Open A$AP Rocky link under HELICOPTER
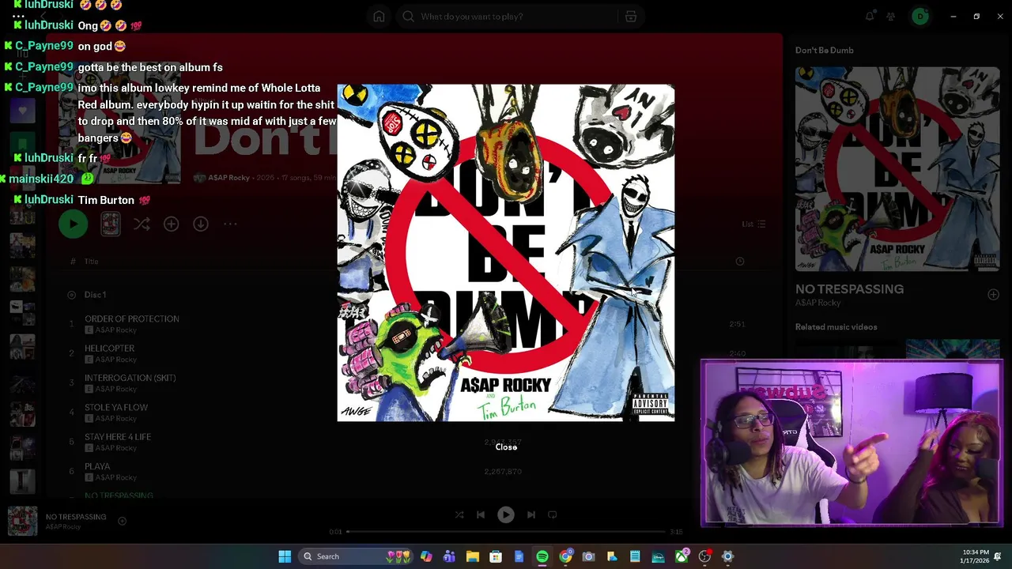 pyautogui.click(x=115, y=360)
